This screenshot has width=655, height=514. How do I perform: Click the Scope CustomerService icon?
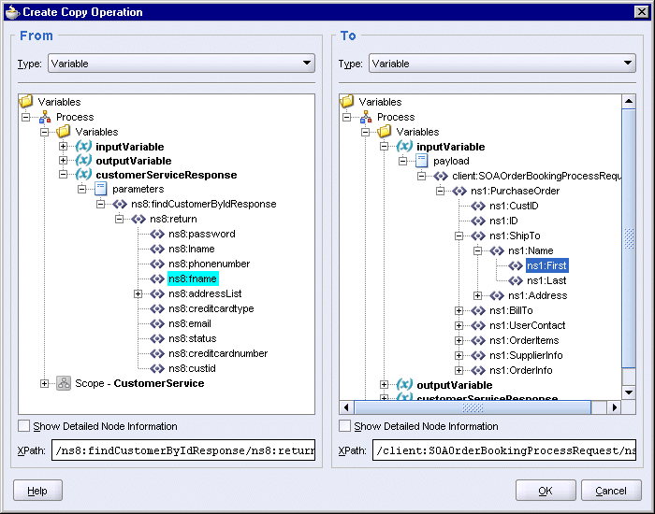pyautogui.click(x=64, y=383)
